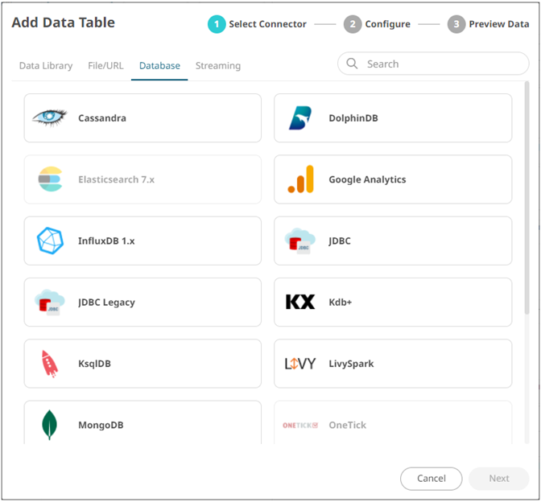The image size is (541, 502).
Task: Click the JDBC cloud database icon
Action: [299, 241]
